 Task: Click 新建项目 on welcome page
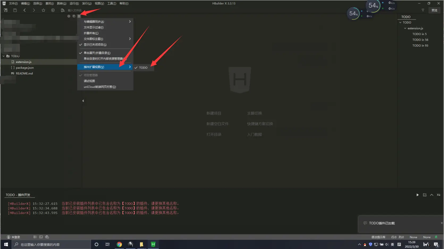[x=214, y=113]
